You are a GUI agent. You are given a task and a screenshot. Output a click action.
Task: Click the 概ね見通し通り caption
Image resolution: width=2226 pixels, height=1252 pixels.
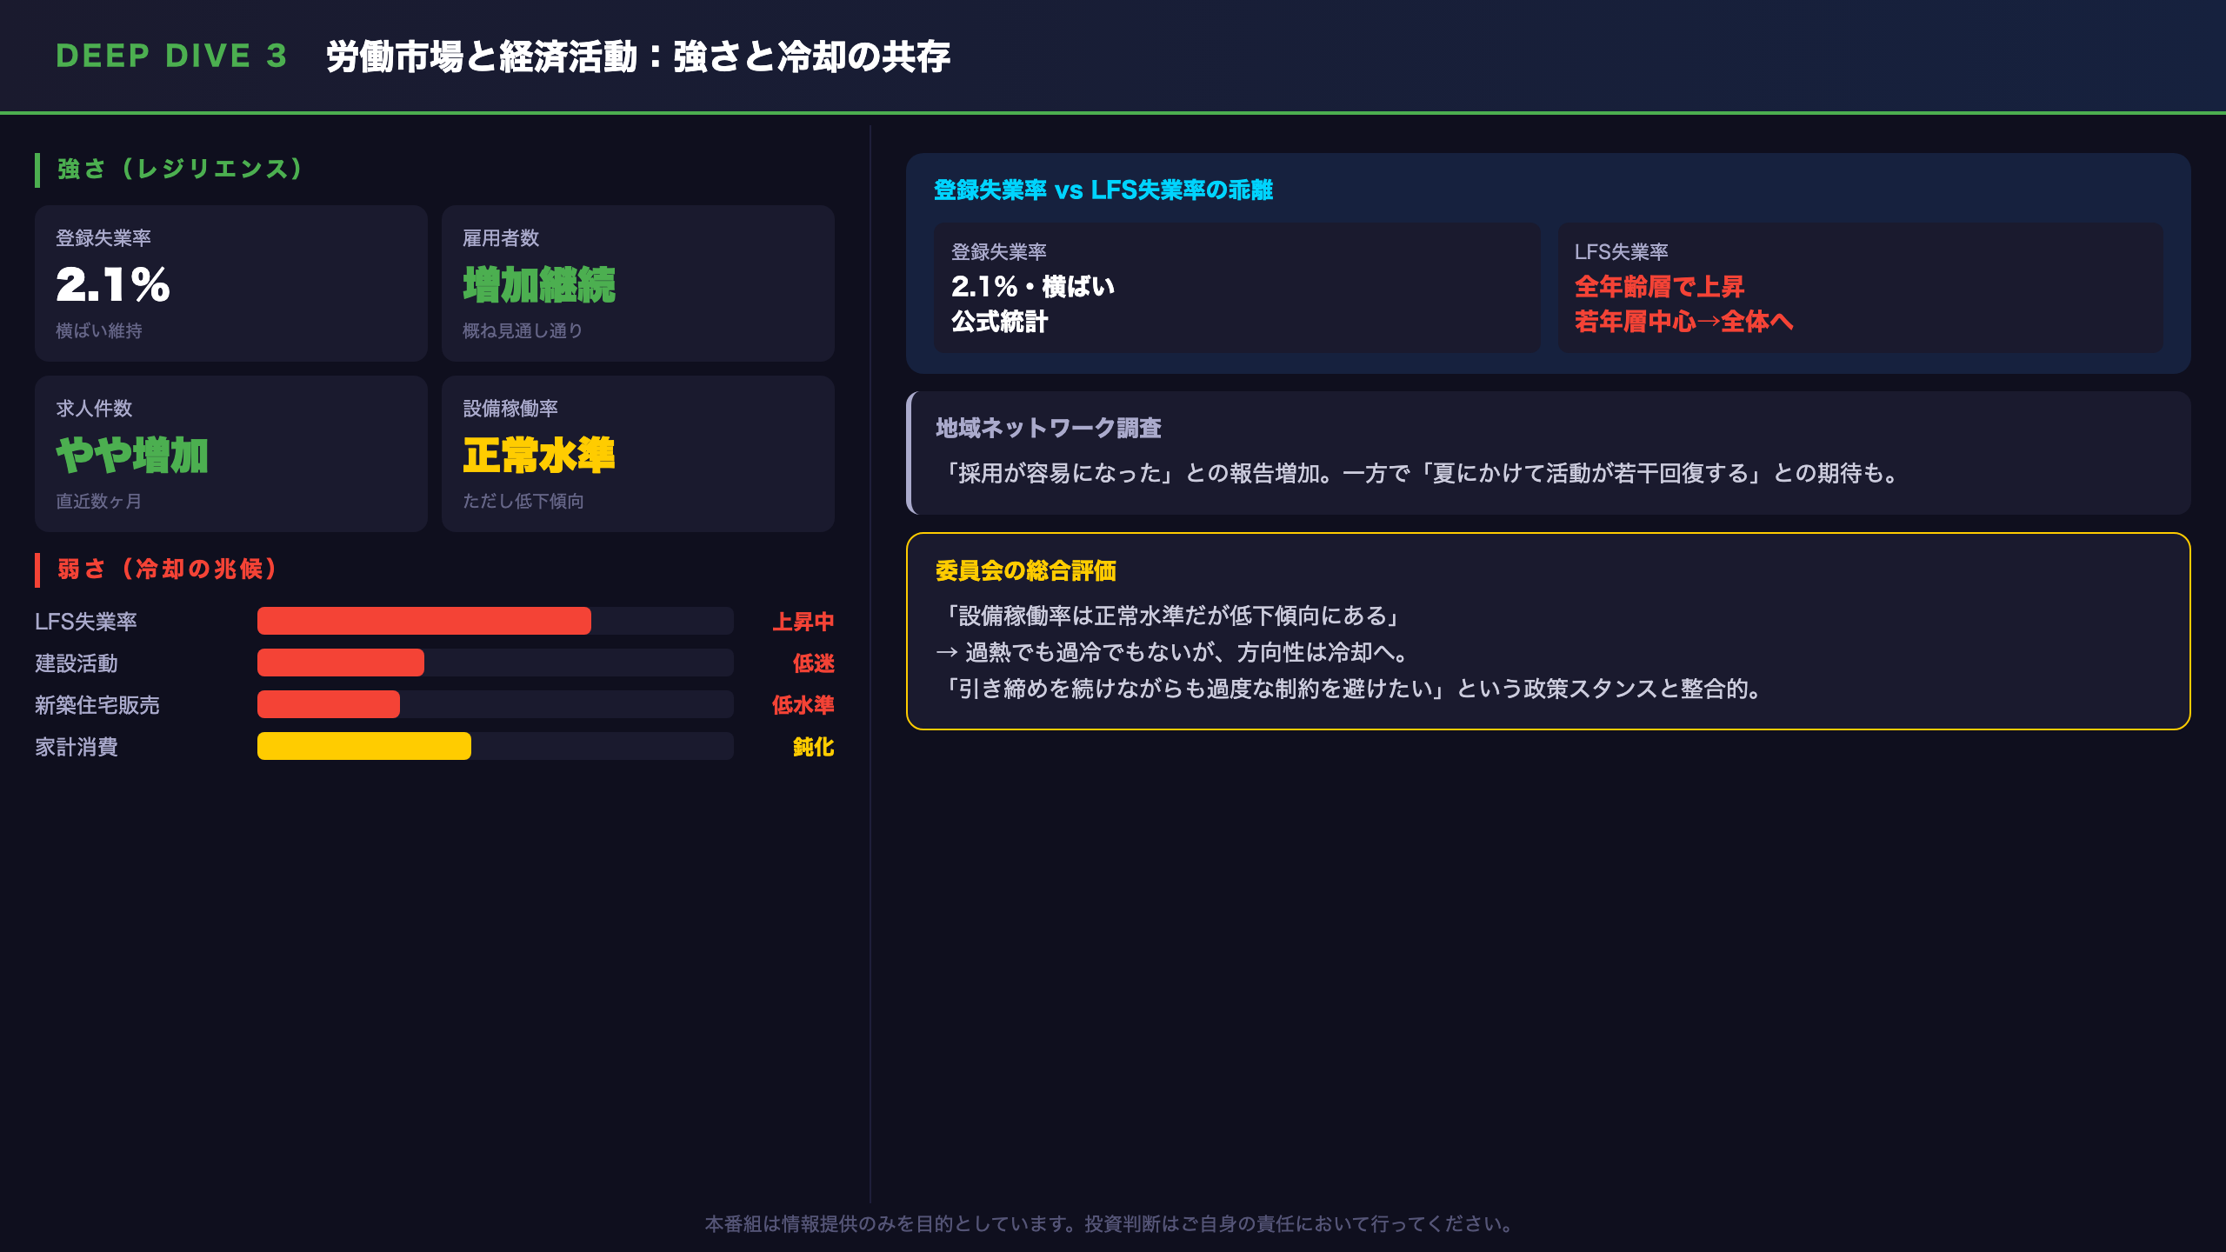[523, 331]
